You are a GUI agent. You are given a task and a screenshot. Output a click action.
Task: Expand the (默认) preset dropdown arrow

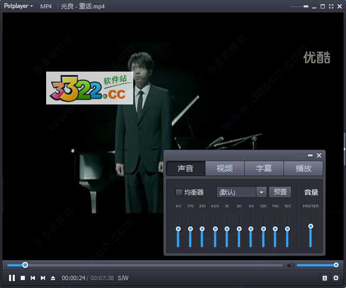tap(261, 192)
